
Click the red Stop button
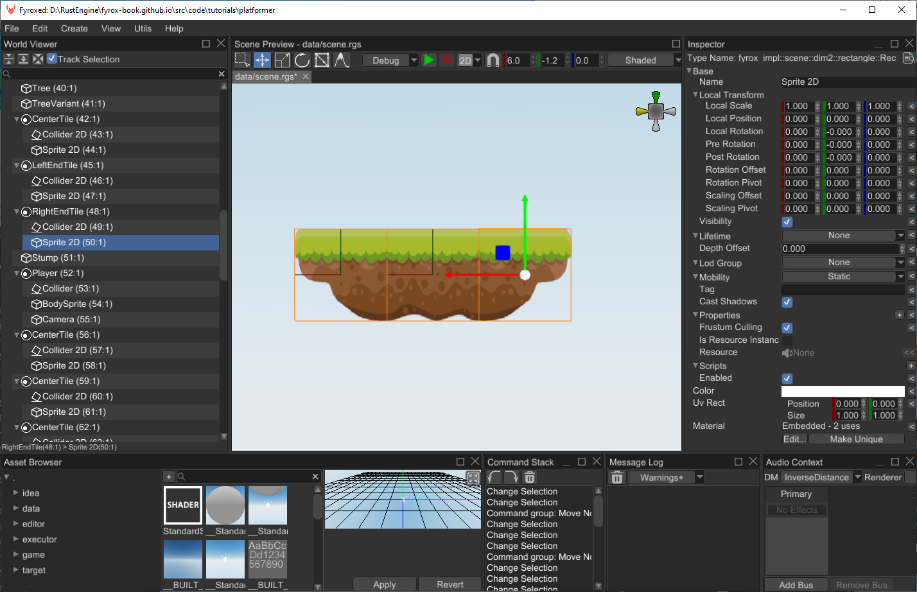[447, 60]
